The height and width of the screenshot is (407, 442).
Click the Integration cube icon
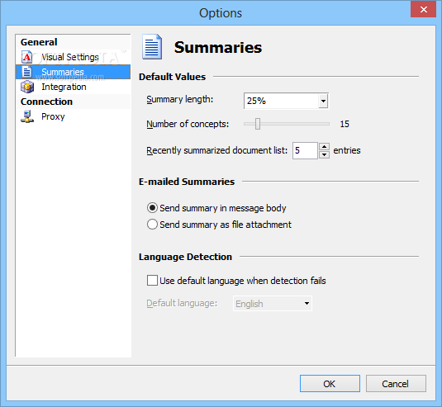(27, 87)
